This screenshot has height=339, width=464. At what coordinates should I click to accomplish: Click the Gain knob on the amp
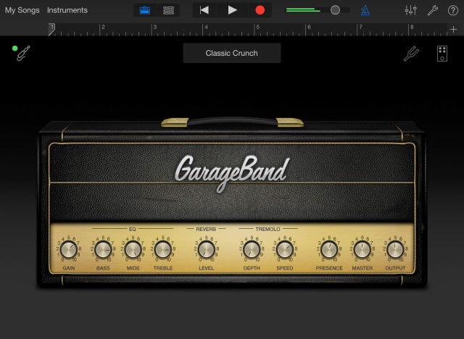point(68,250)
